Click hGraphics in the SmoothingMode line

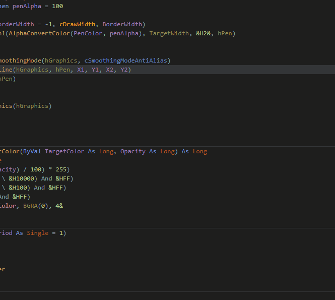(x=61, y=61)
